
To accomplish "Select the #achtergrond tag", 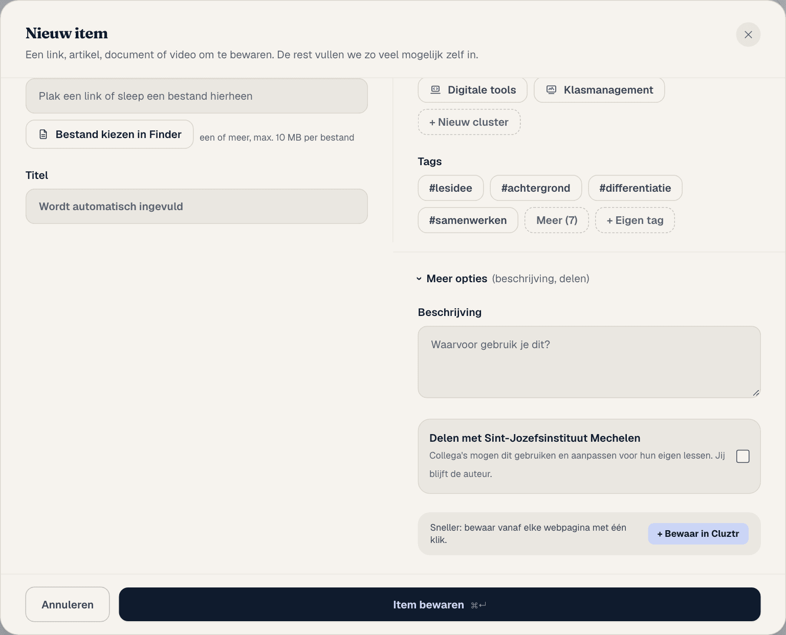I will click(x=536, y=188).
